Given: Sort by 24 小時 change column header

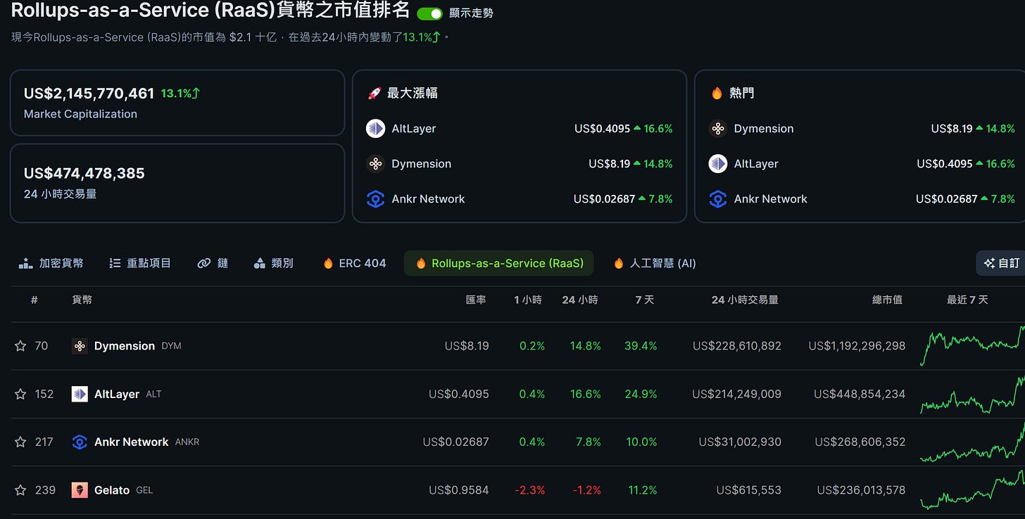Looking at the screenshot, I should [x=580, y=300].
